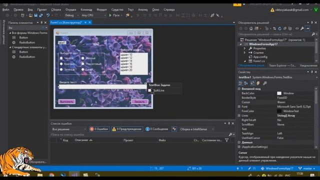Click the View Code icon in Solution Explorer

pyautogui.click(x=297, y=28)
